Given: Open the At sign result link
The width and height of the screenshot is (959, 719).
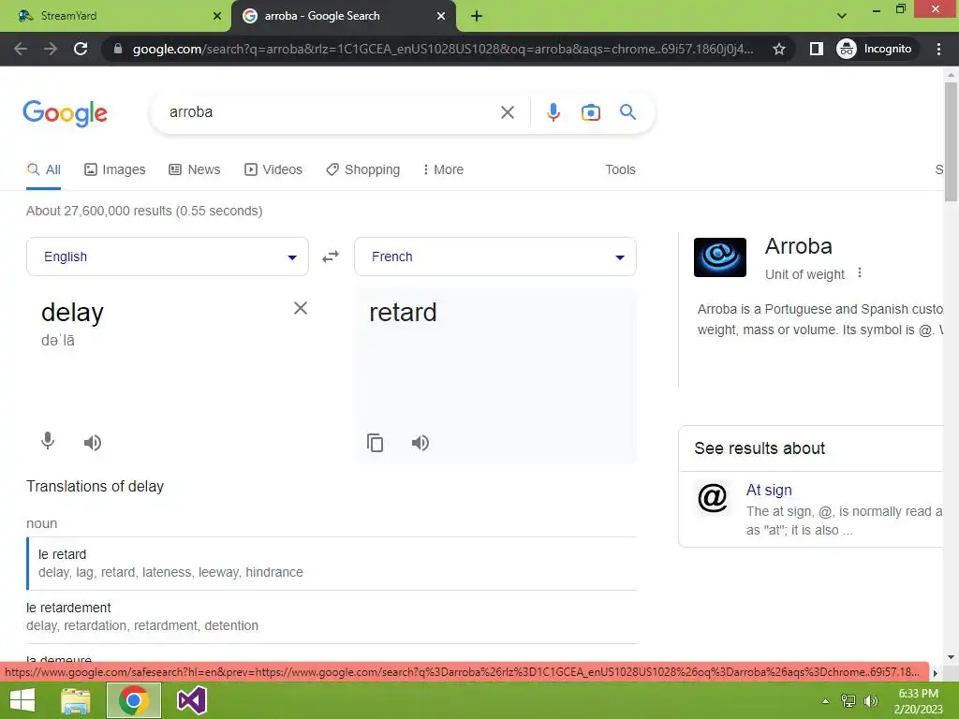Looking at the screenshot, I should 769,490.
